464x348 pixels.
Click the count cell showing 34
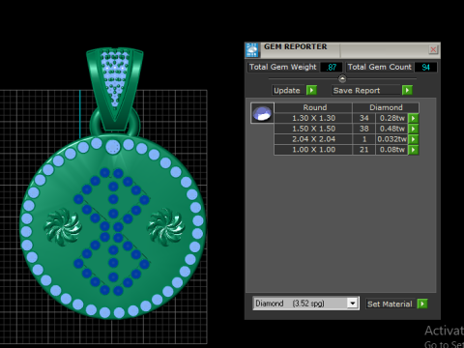pos(364,118)
